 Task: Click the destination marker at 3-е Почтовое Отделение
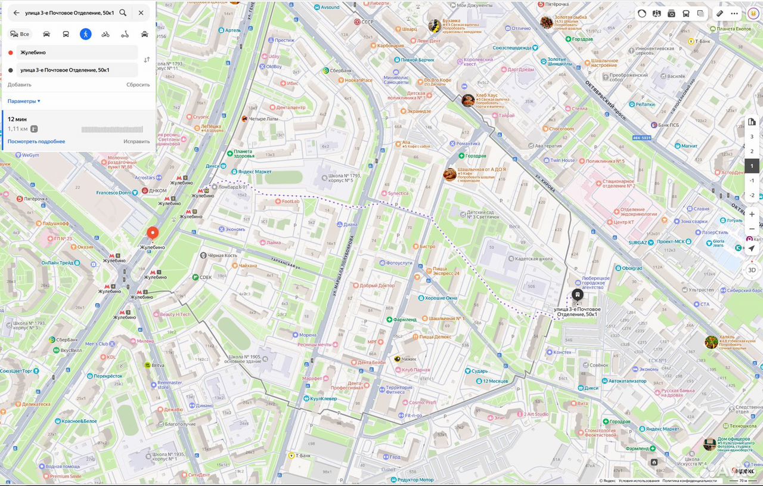pos(577,295)
